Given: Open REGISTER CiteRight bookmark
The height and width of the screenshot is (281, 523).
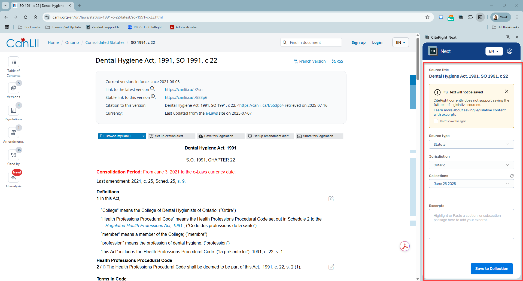Looking at the screenshot, I should pos(146,27).
